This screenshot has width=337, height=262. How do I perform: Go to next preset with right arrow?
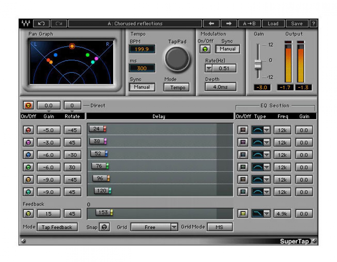229,24
